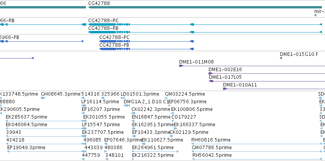Select the RH56042.5prime label
325x161 pixels.
click(212, 155)
